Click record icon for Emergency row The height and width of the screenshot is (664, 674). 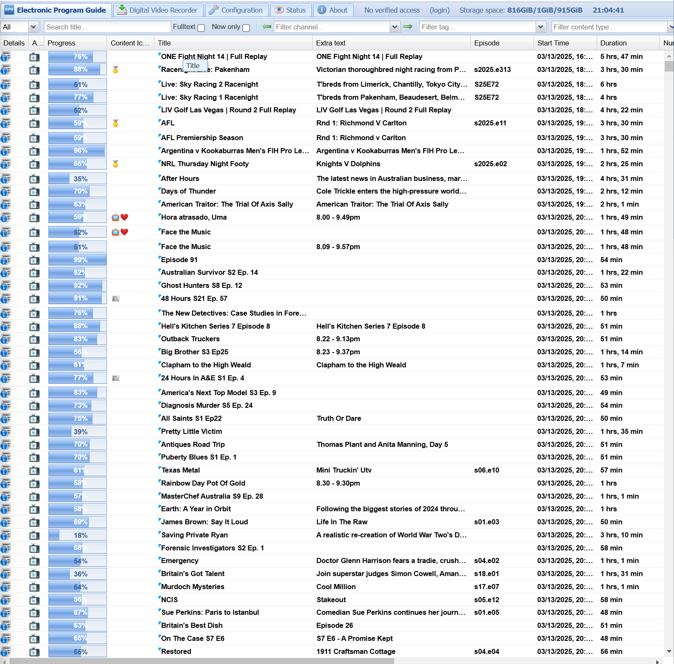[x=34, y=561]
